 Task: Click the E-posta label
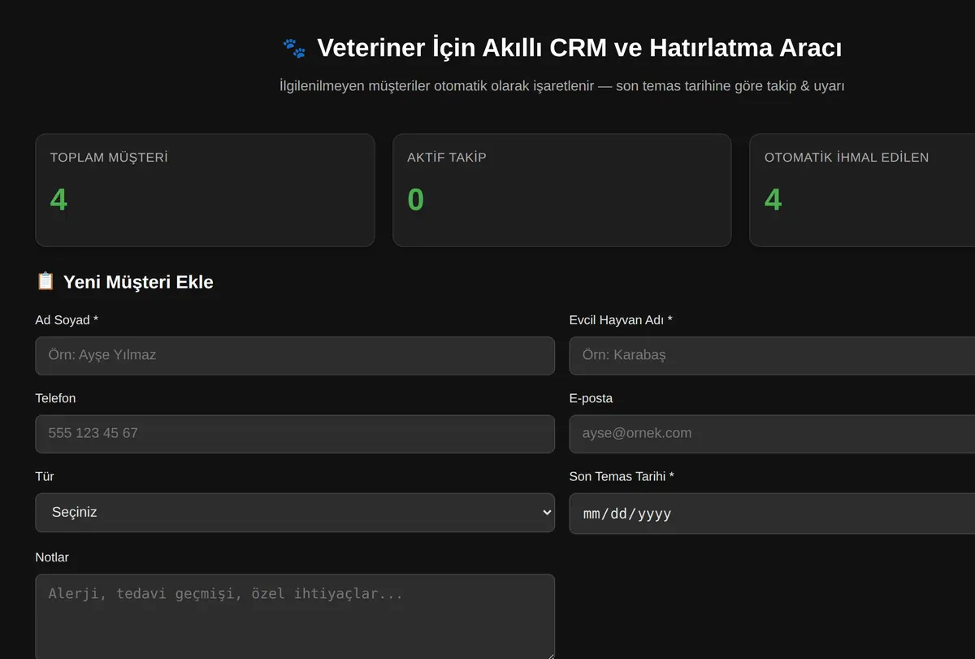[591, 398]
